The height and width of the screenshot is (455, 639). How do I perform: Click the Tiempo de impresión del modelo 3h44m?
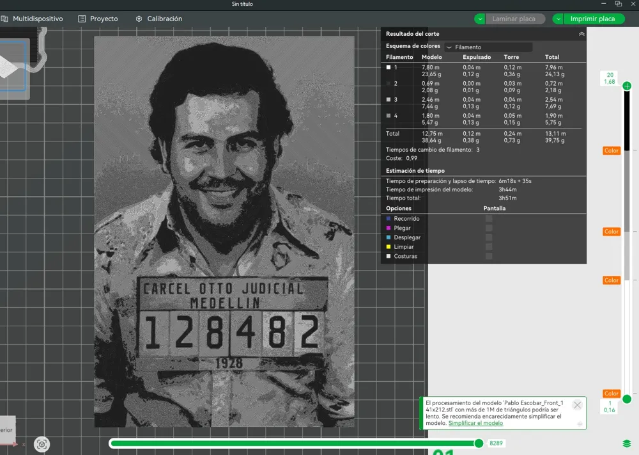507,189
